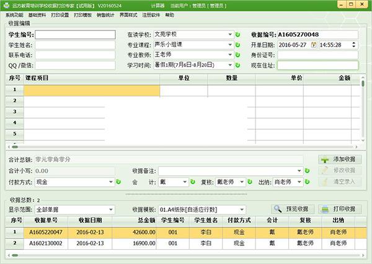
Task: Open the 专业教师 dropdown showing 王老师
Action: click(x=230, y=55)
